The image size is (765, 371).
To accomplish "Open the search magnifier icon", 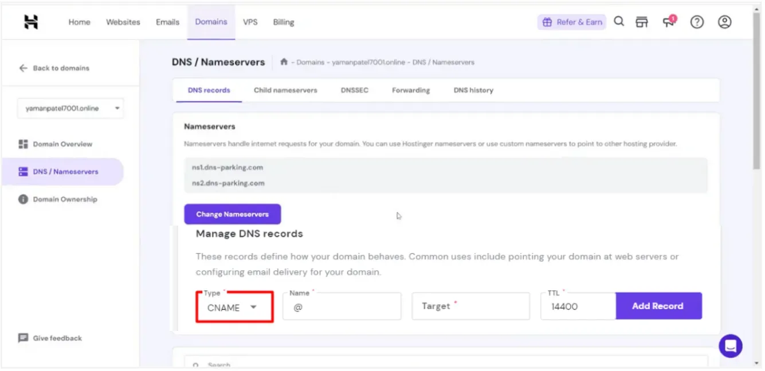I will 619,22.
